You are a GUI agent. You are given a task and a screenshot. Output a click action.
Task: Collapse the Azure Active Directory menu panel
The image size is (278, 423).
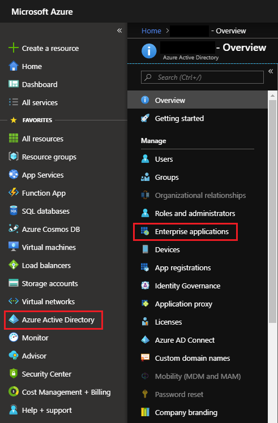271,71
